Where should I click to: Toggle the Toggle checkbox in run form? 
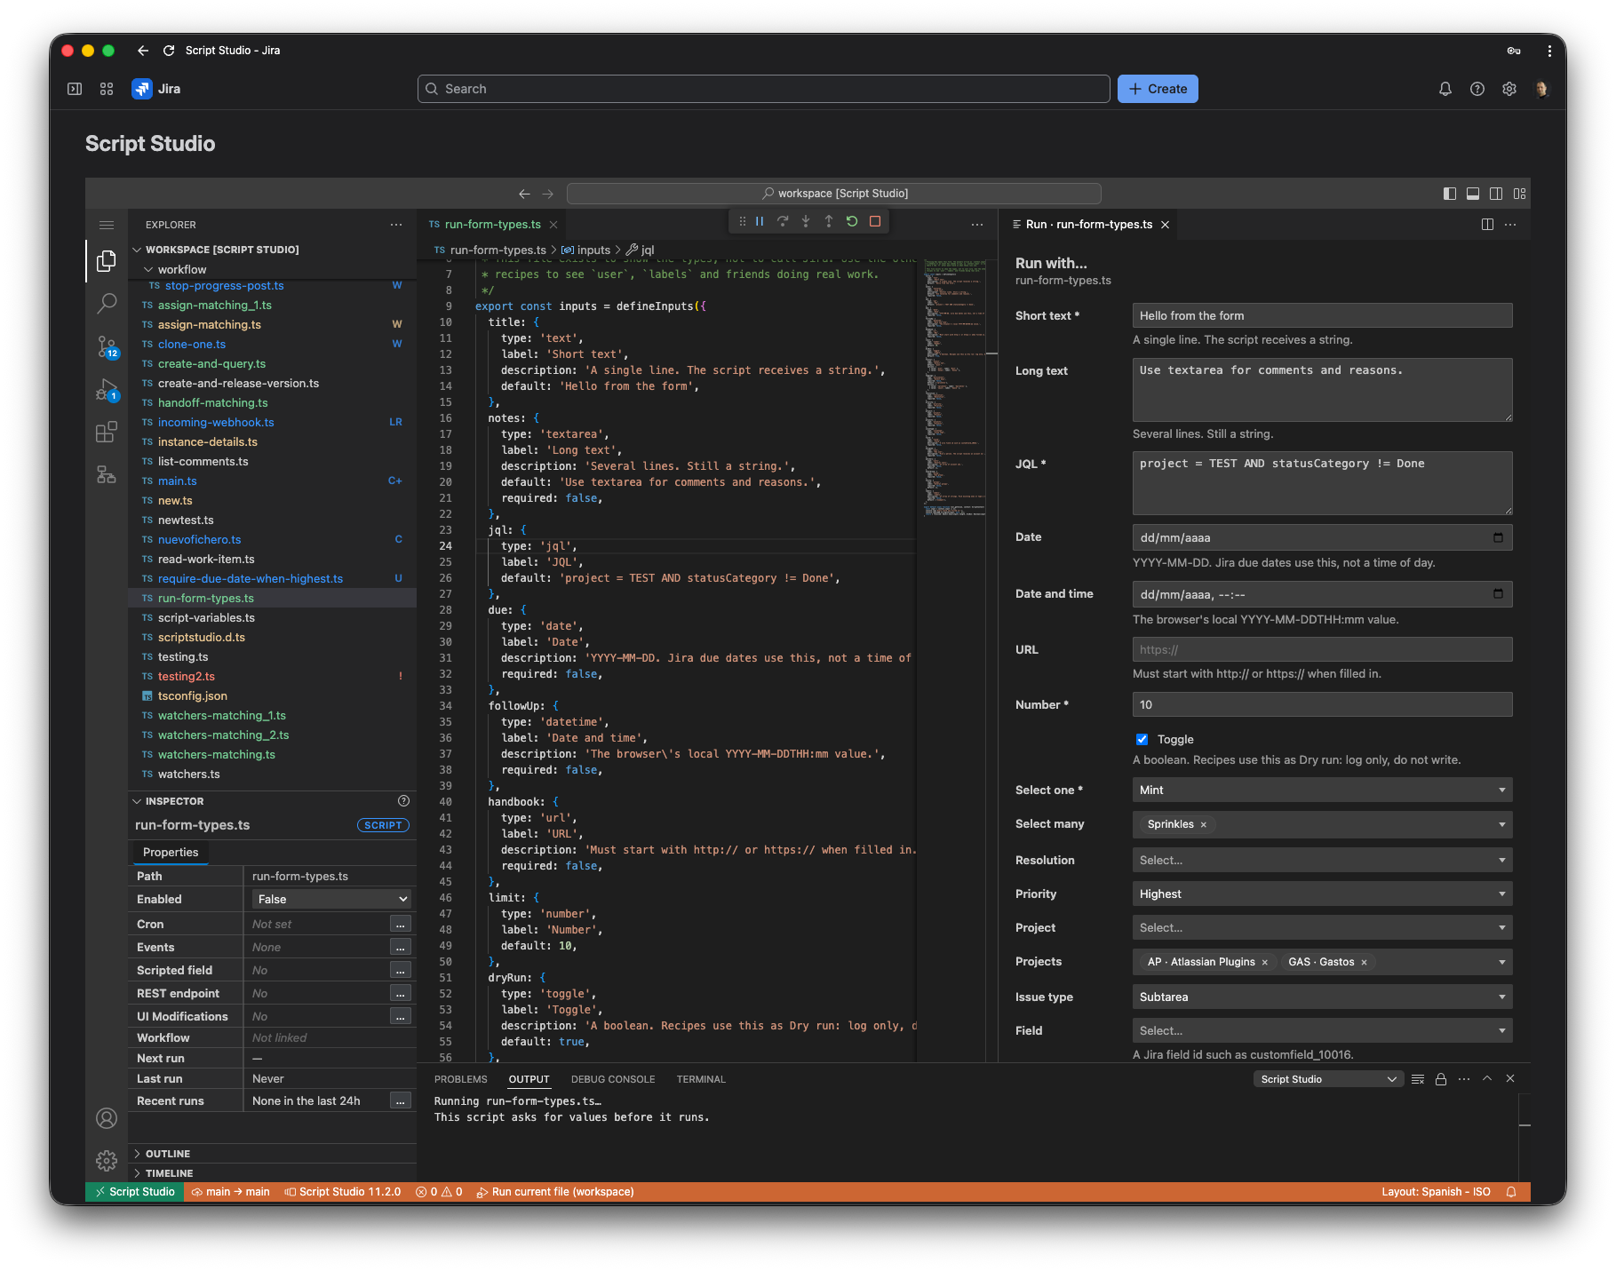click(x=1142, y=739)
